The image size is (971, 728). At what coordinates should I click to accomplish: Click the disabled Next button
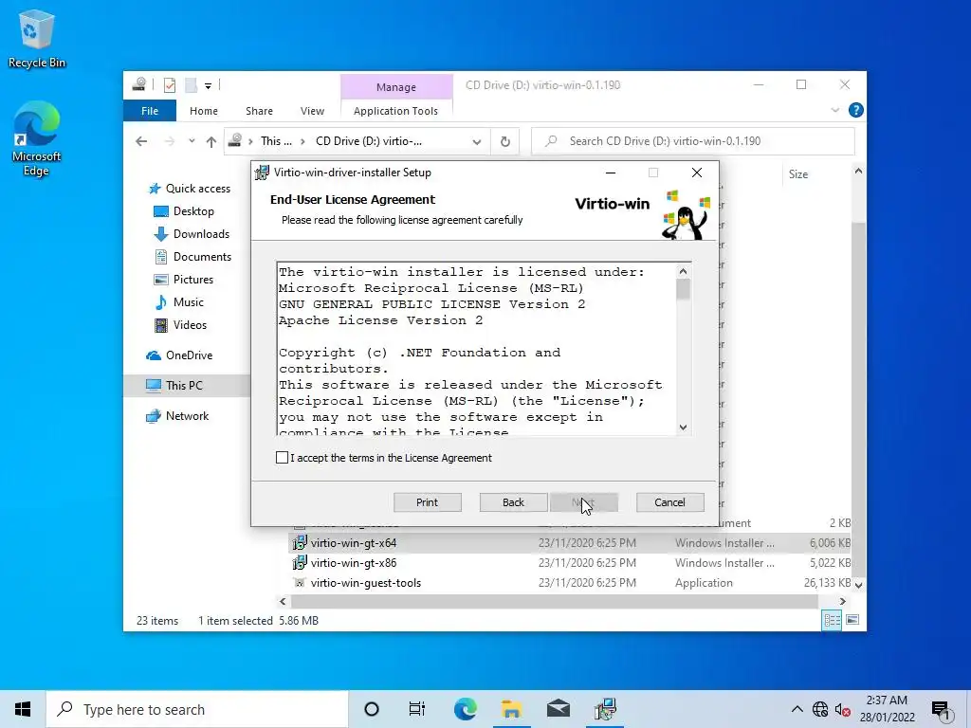tap(584, 502)
